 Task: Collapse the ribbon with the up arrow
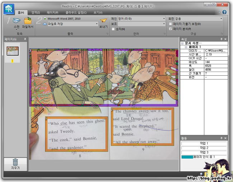pyautogui.click(x=219, y=12)
